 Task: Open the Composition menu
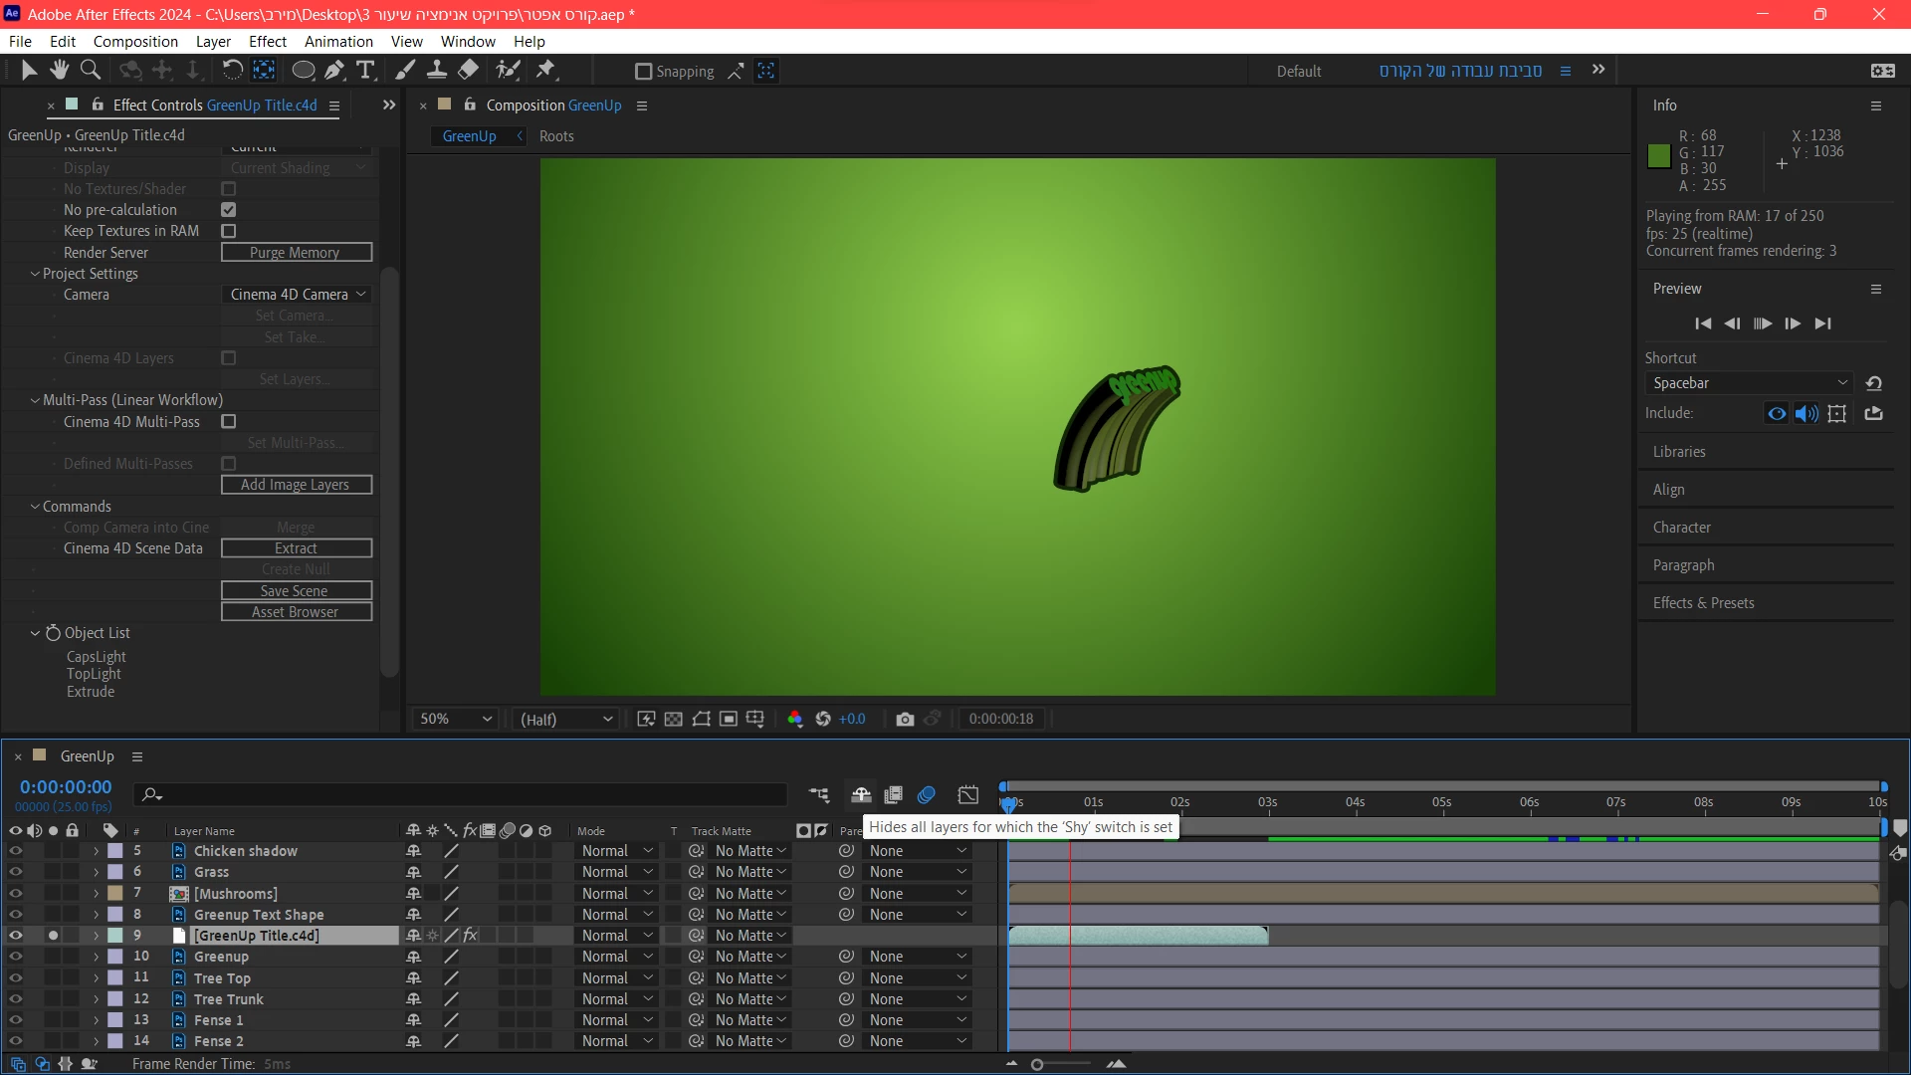pyautogui.click(x=135, y=42)
